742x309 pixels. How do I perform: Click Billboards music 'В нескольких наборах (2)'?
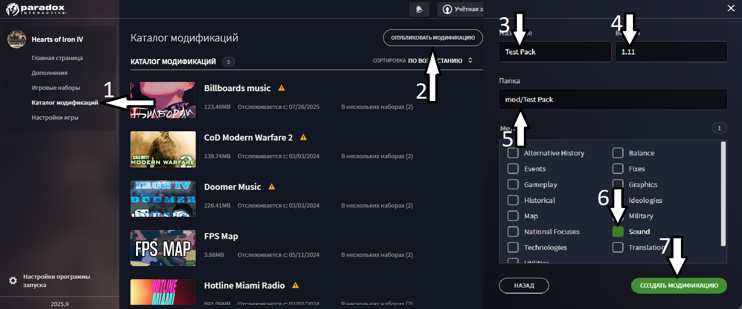tap(377, 107)
